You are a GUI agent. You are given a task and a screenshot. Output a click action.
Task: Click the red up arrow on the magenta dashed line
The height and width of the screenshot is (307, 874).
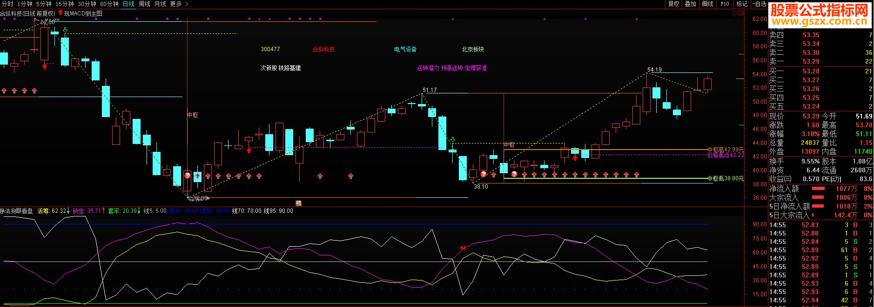pos(249,150)
